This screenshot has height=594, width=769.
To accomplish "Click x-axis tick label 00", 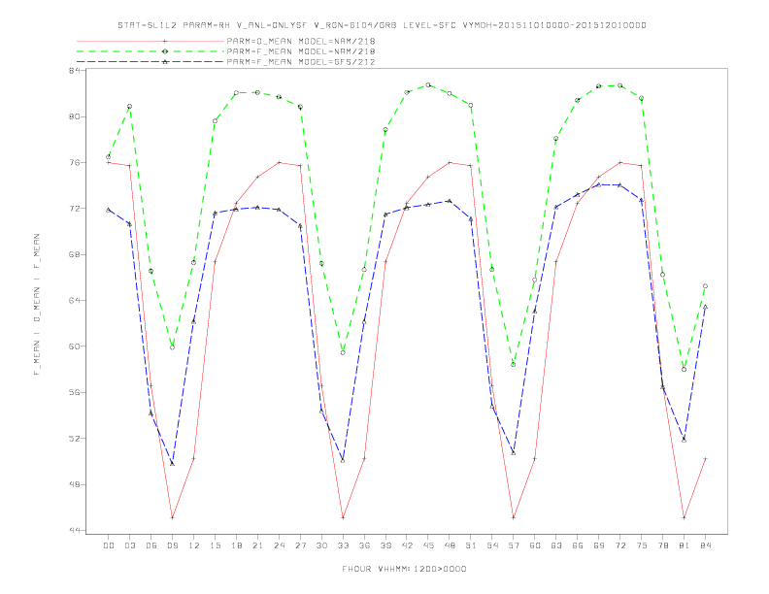I will (109, 545).
